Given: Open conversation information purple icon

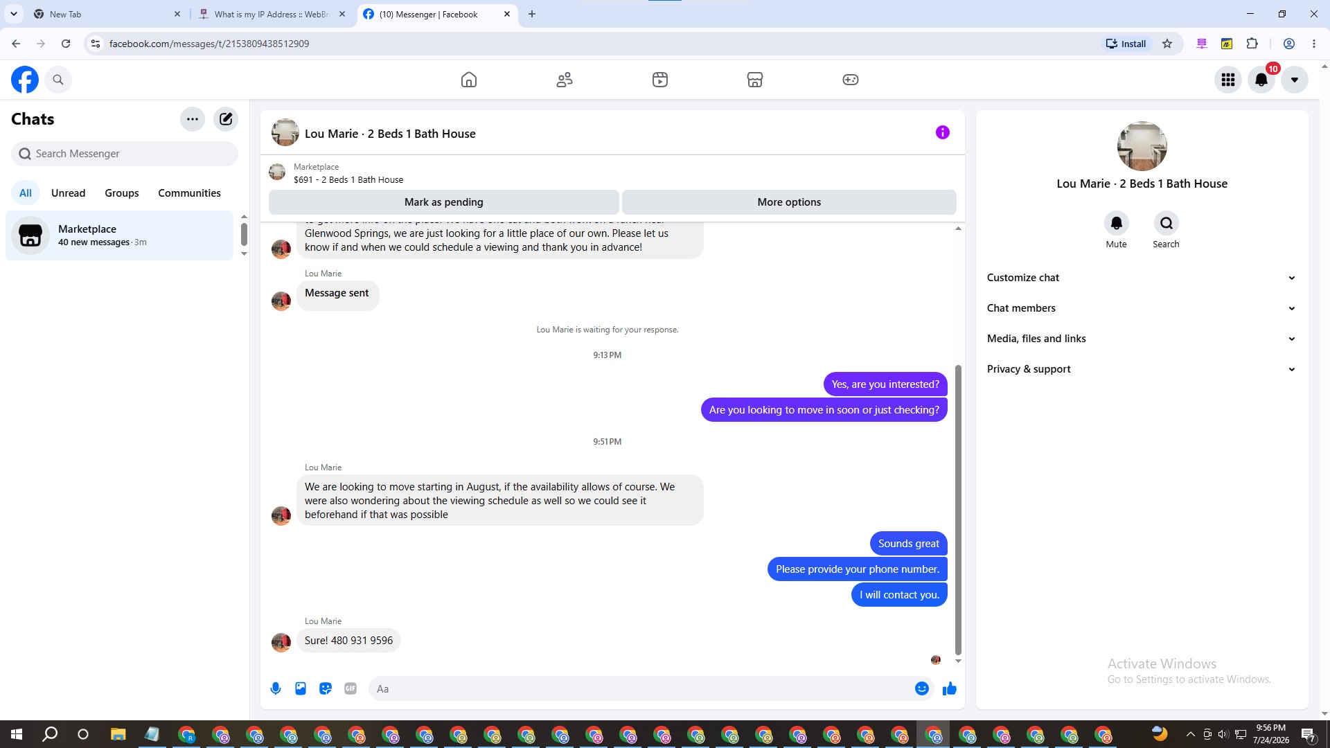Looking at the screenshot, I should pyautogui.click(x=943, y=132).
